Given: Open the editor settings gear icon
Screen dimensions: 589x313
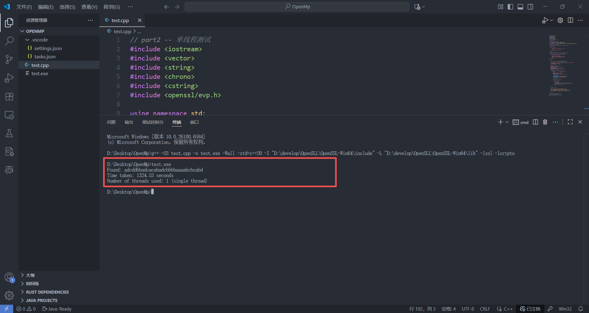Looking at the screenshot, I should pos(560,20).
